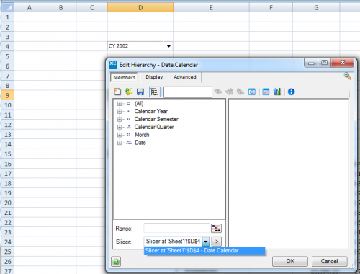This screenshot has height=274, width=360.
Task: Minimize the Edit Hierarchy dialog
Action: coord(311,63)
